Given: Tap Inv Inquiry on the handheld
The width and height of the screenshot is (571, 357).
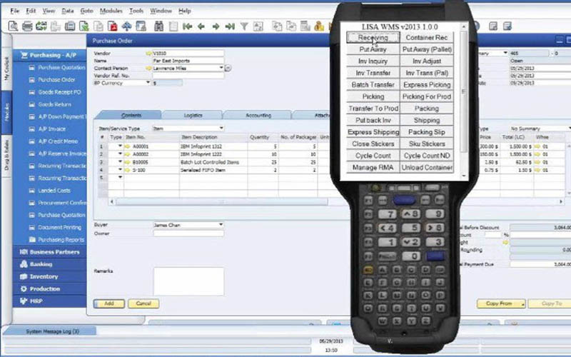Looking at the screenshot, I should point(373,61).
